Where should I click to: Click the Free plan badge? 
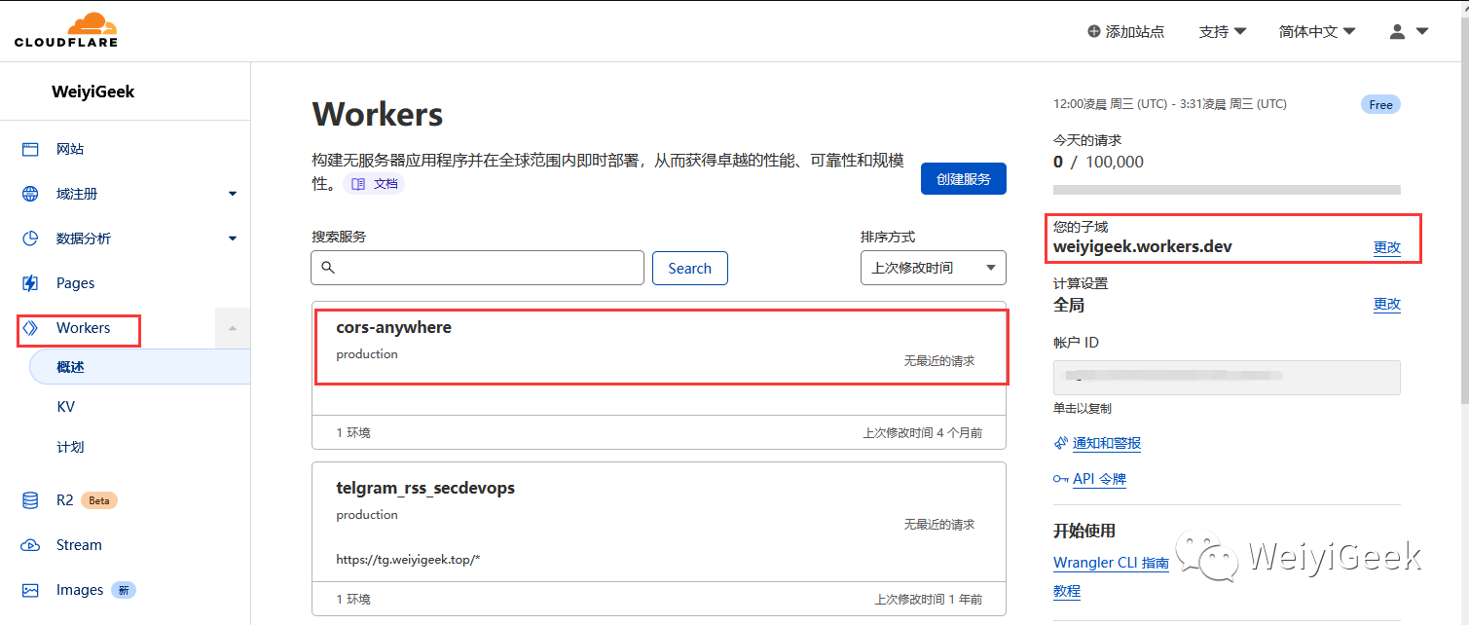tap(1380, 104)
